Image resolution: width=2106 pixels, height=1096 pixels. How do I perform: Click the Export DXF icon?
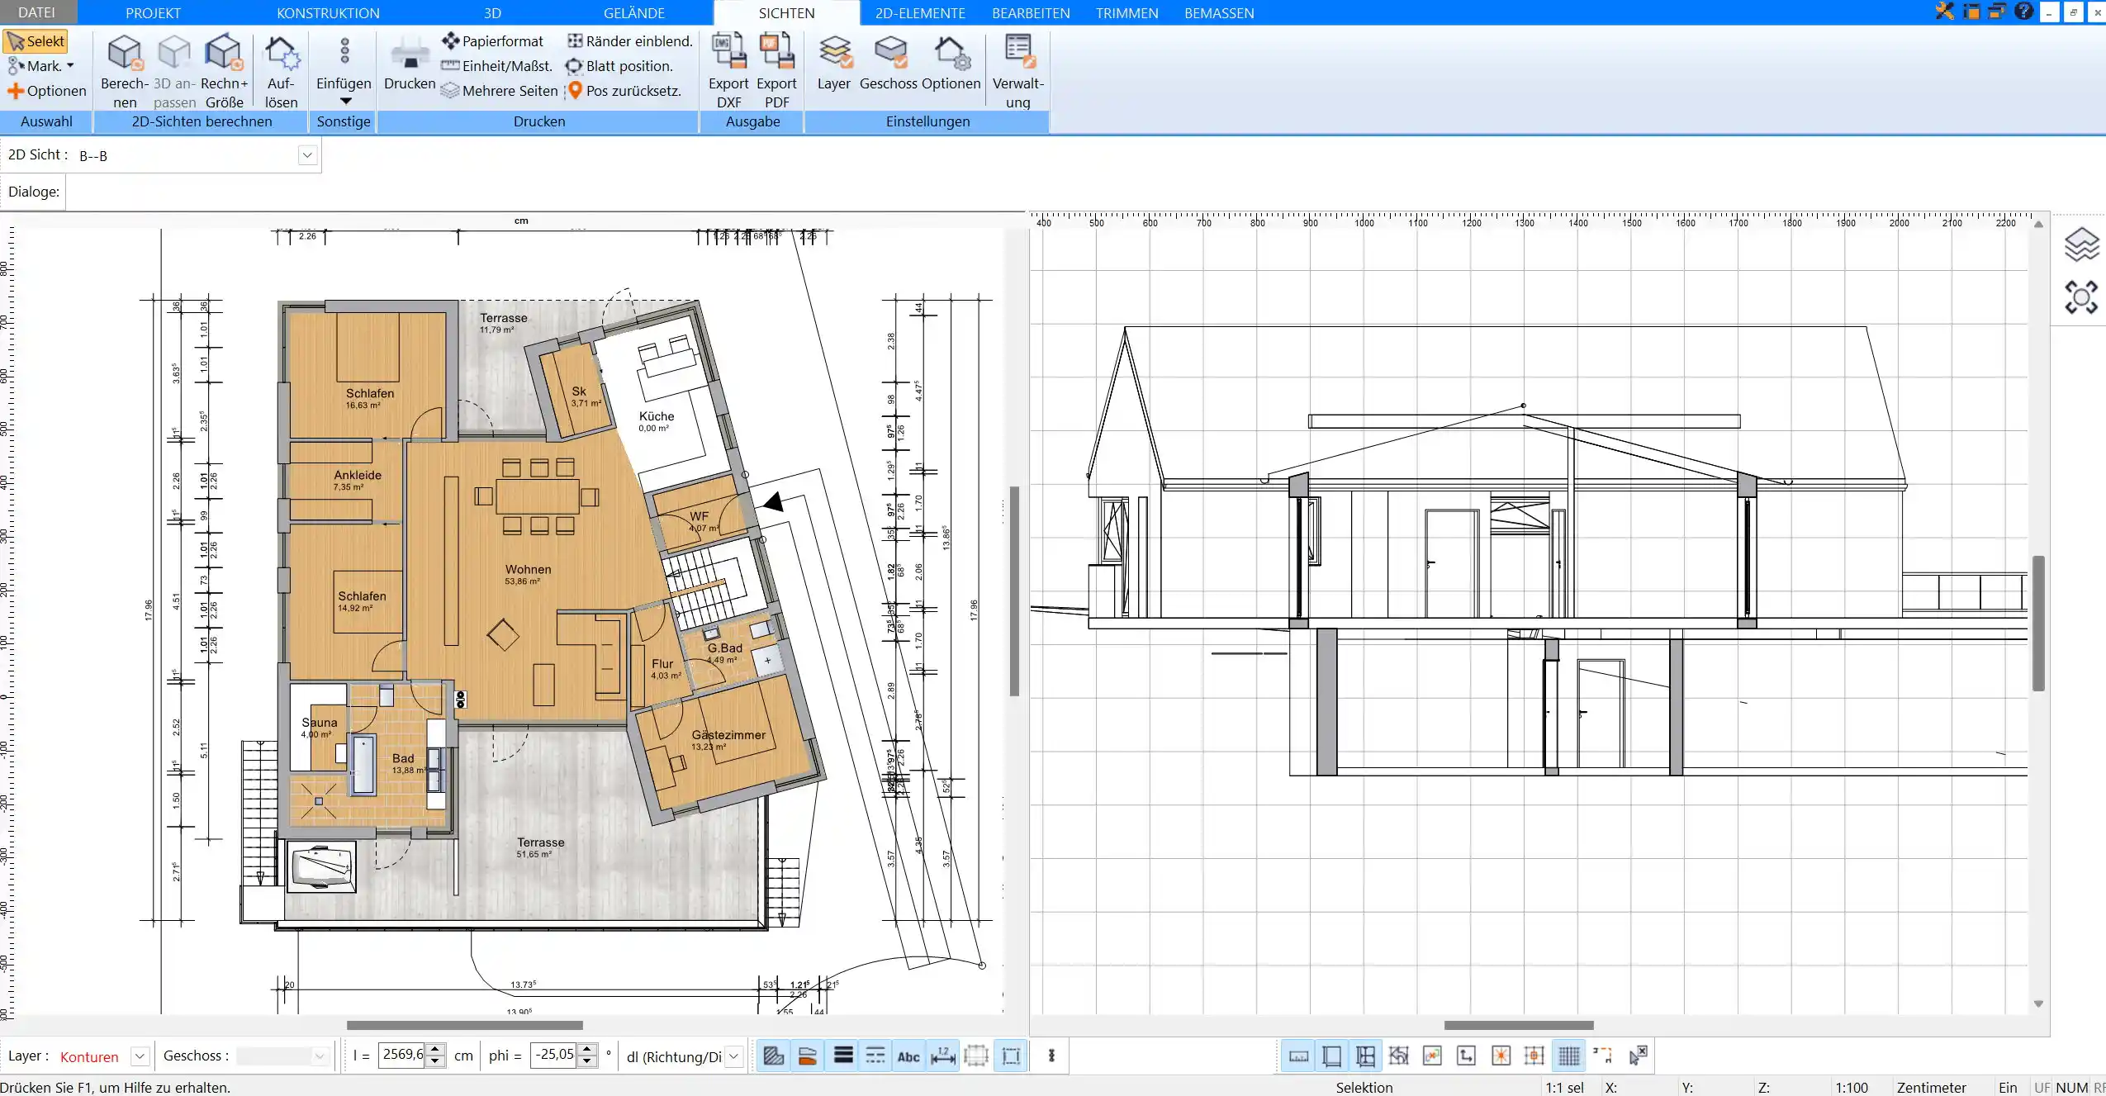[728, 51]
